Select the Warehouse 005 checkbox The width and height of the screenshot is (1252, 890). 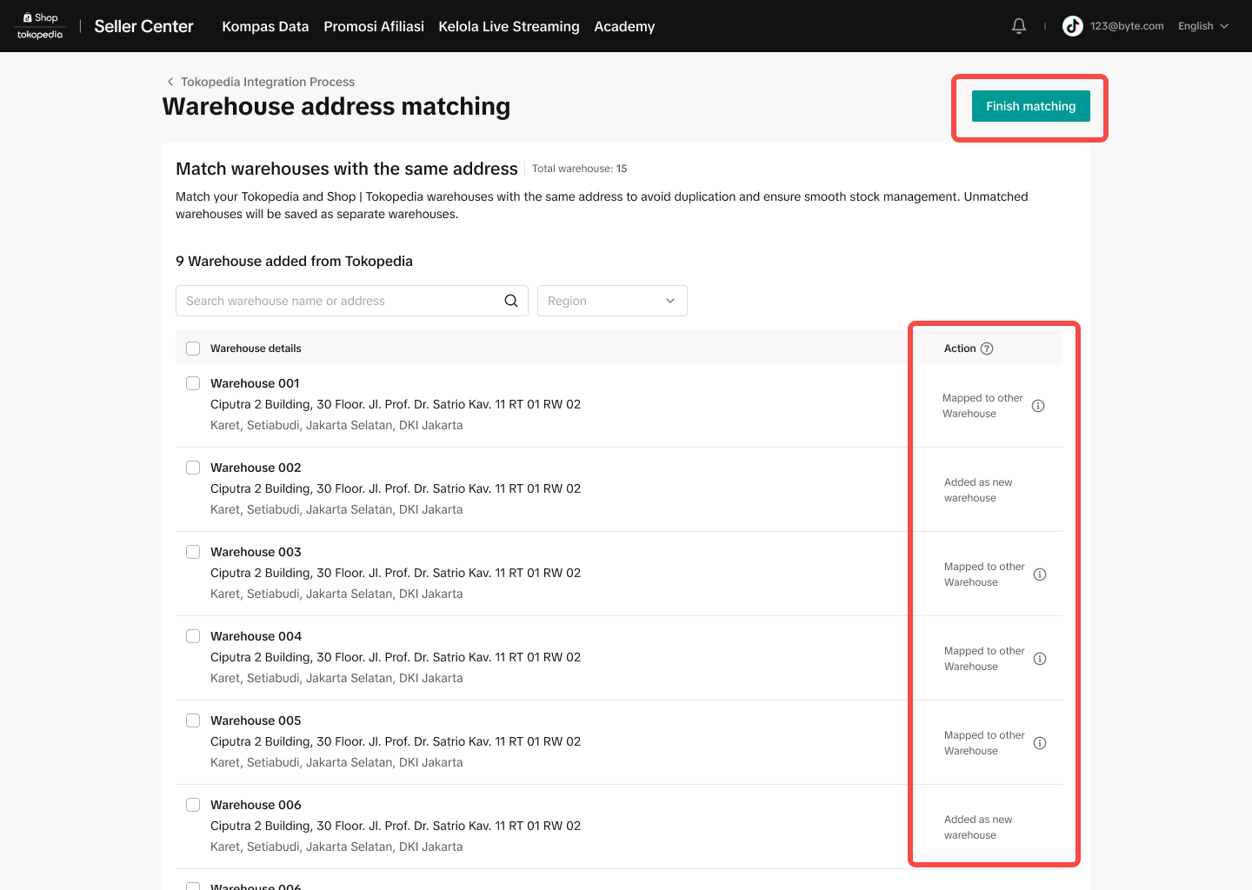click(193, 721)
